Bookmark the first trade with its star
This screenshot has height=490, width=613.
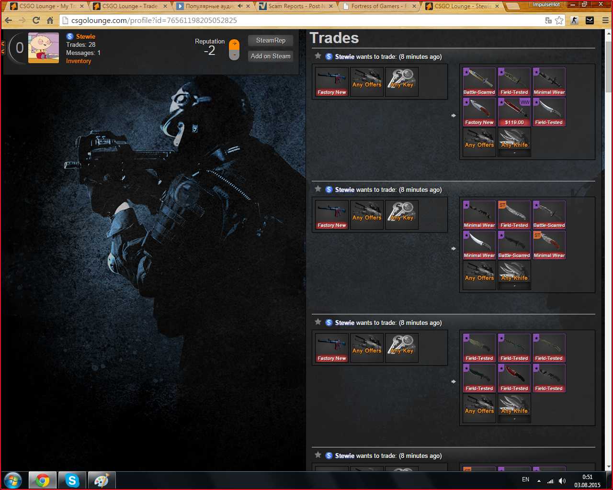point(318,56)
